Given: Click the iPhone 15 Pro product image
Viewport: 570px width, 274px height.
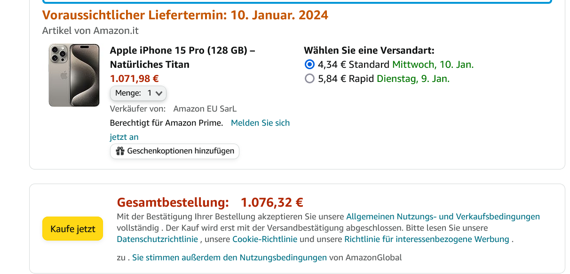Looking at the screenshot, I should pyautogui.click(x=74, y=75).
